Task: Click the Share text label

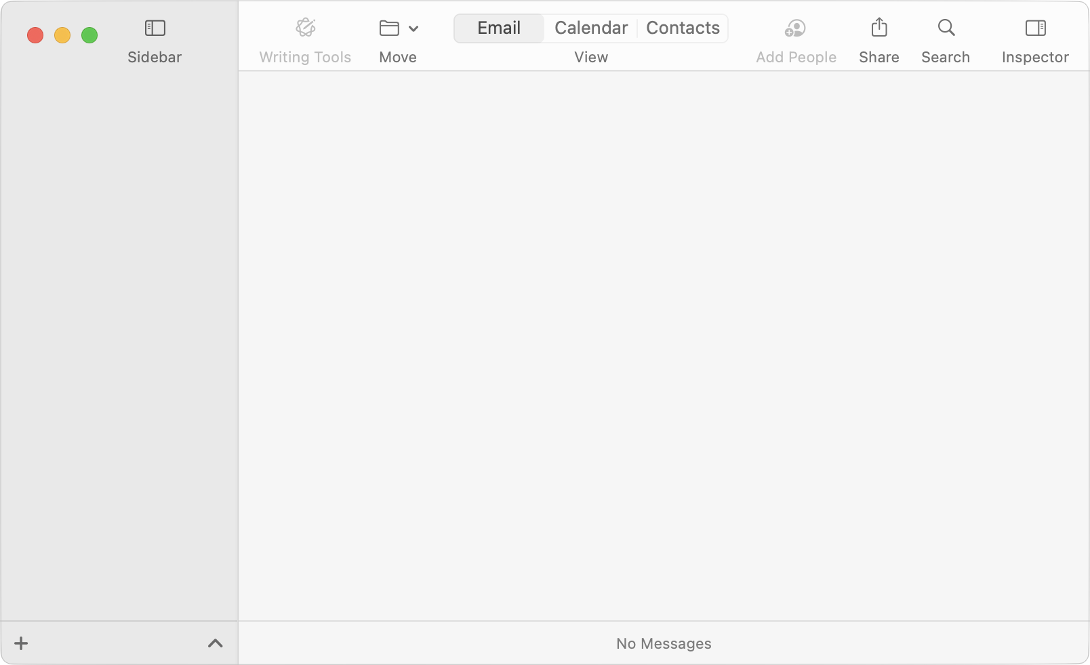Action: coord(879,57)
